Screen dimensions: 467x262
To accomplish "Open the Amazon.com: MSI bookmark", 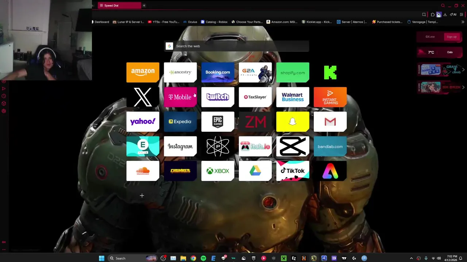I will point(282,22).
